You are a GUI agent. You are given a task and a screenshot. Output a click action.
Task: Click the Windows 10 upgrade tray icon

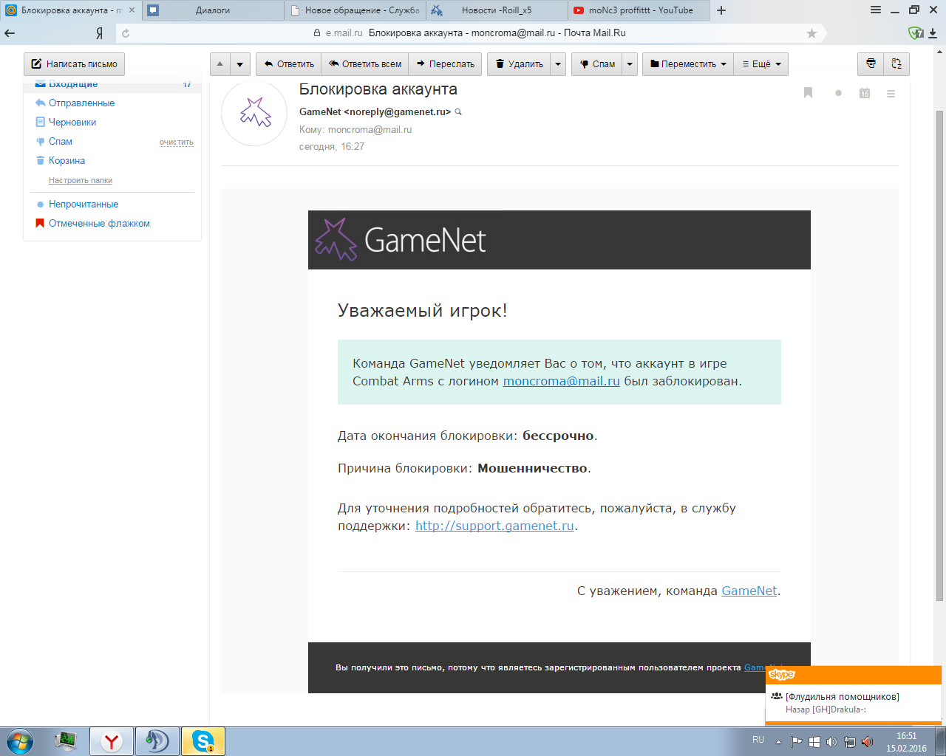[814, 742]
